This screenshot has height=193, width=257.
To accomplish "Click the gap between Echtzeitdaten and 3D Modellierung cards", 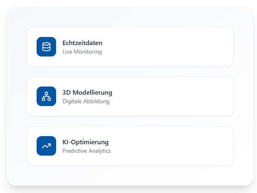I will click(x=130, y=72).
